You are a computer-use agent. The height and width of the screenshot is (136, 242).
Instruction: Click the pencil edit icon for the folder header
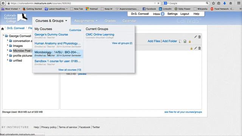click(x=195, y=37)
